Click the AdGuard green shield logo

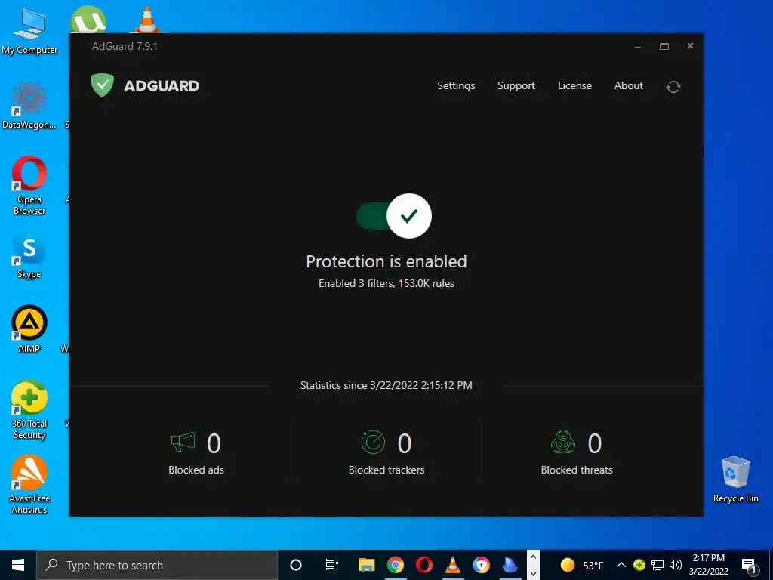102,85
